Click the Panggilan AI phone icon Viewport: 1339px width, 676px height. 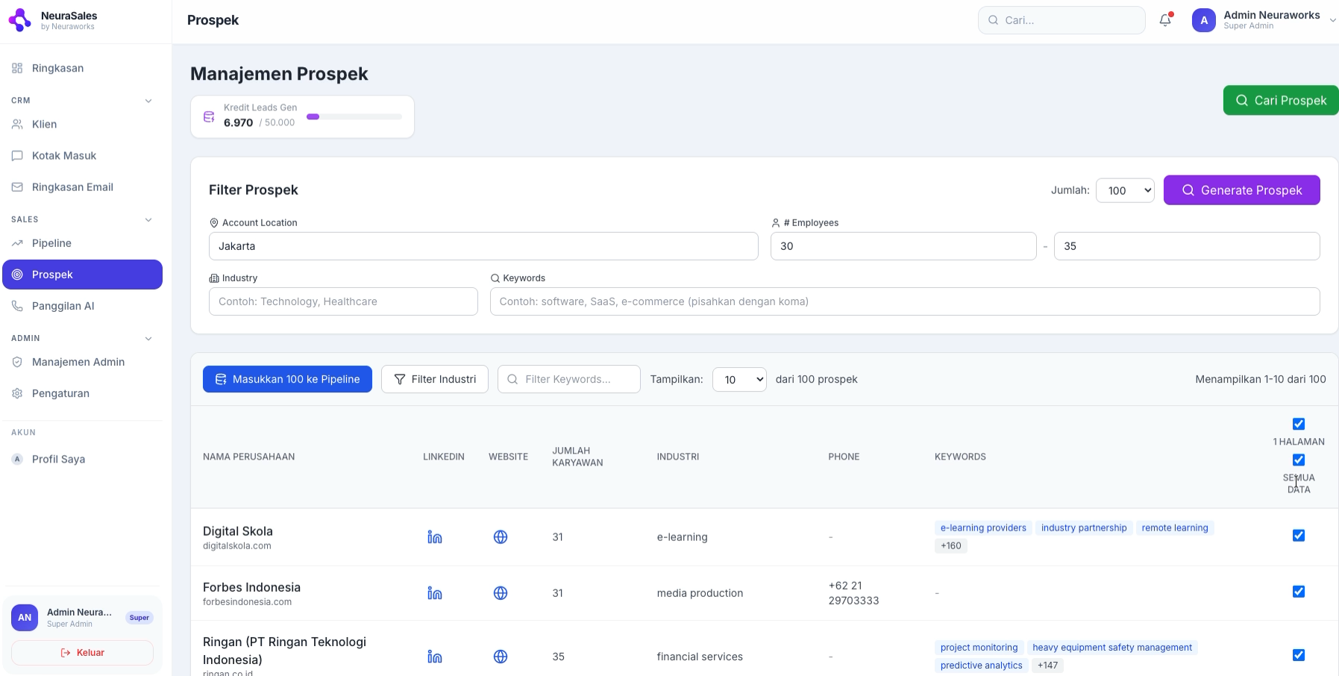17,306
